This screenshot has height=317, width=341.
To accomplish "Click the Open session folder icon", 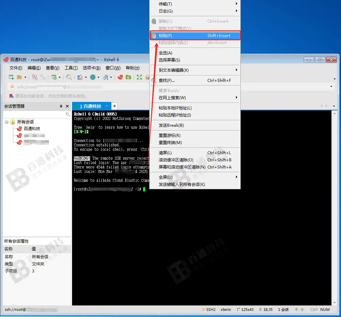I will 20,77.
